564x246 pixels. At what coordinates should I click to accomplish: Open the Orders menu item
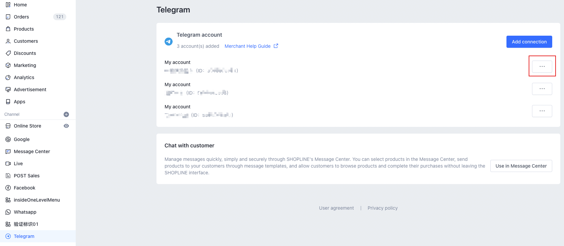[x=22, y=17]
